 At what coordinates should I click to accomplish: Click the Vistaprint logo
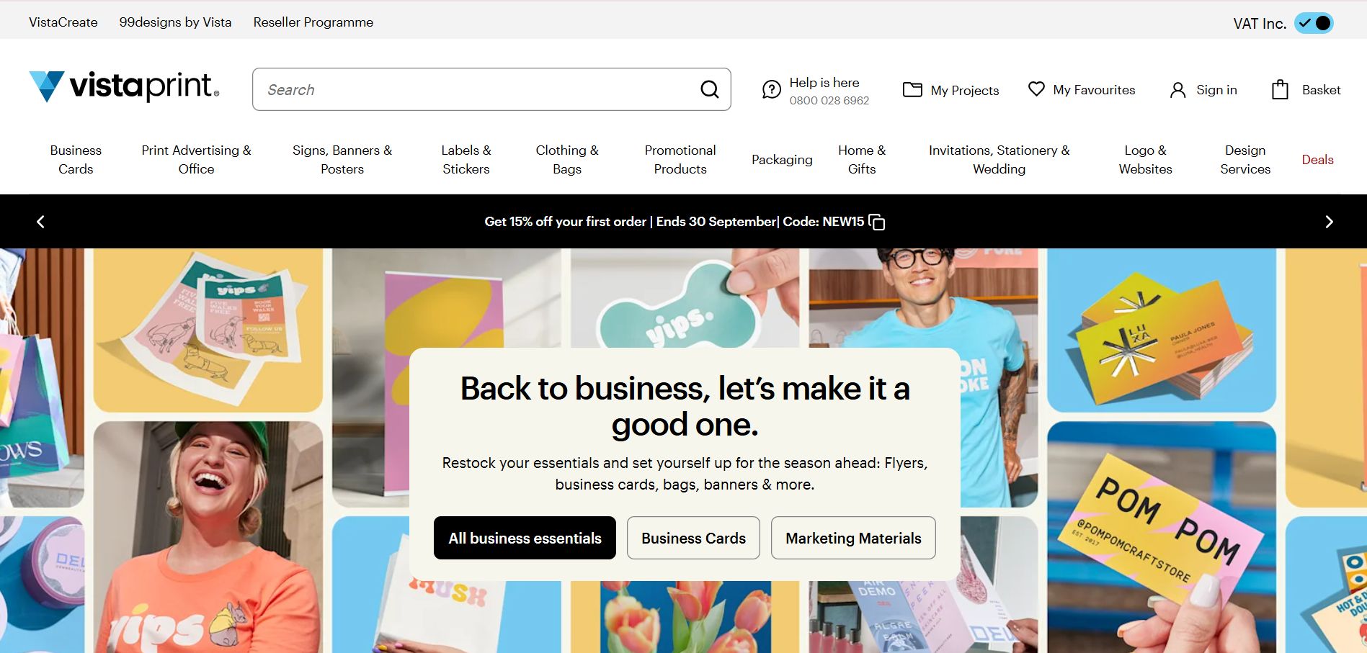(124, 86)
